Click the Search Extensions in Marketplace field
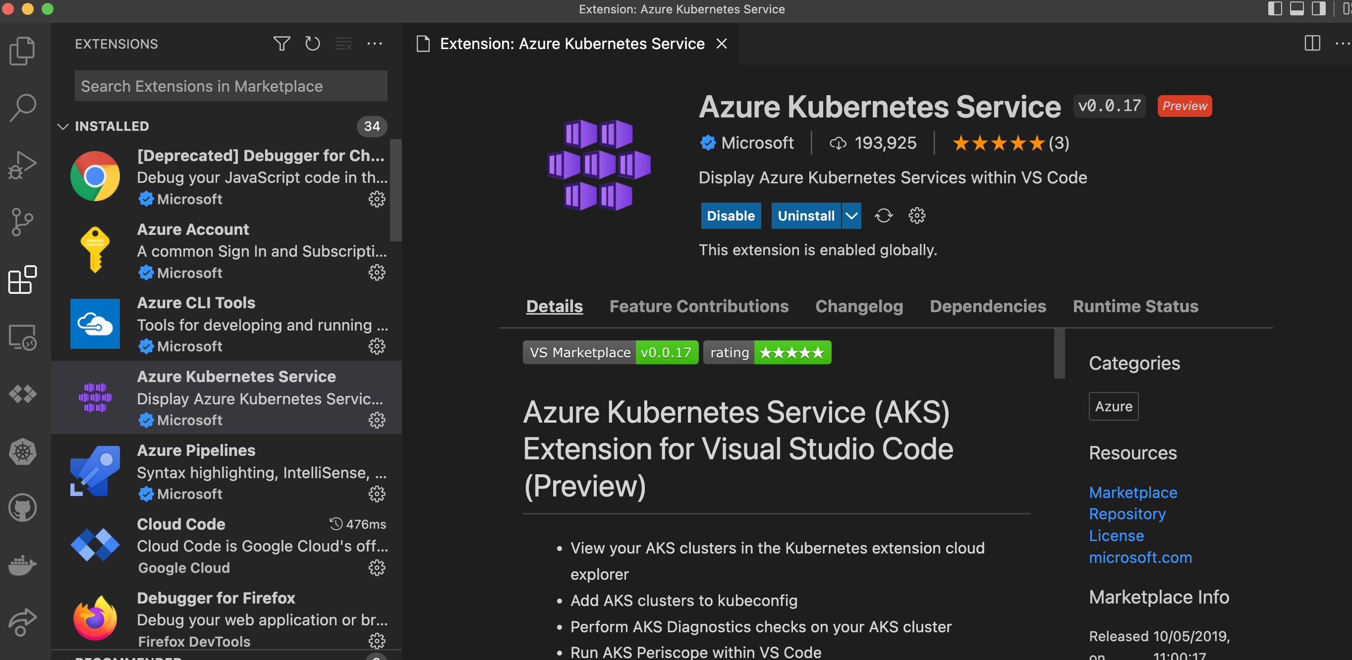This screenshot has width=1352, height=660. tap(230, 86)
